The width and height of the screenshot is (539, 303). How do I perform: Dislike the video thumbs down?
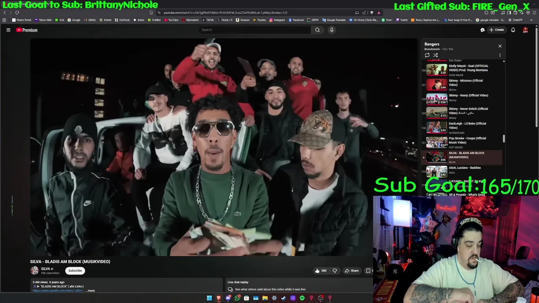pos(335,271)
